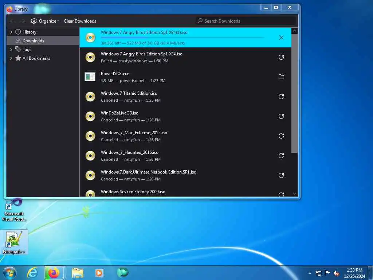Click the Action Center flag tray icon
The width and height of the screenshot is (373, 280).
[x=327, y=273]
